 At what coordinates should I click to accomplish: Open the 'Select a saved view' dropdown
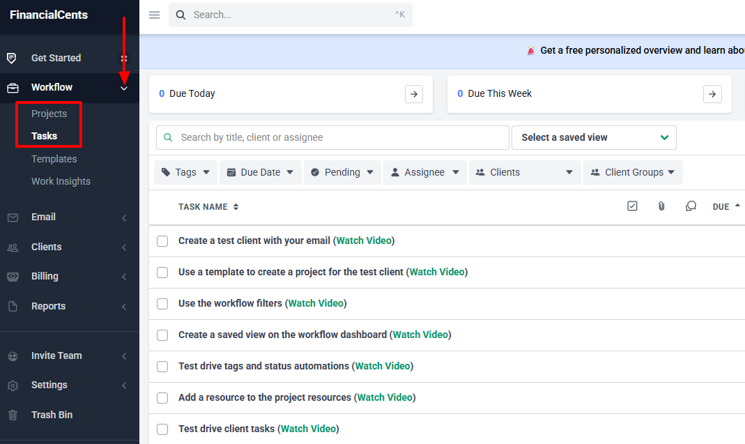click(594, 137)
